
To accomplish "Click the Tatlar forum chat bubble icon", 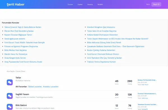I will [x=10, y=82].
